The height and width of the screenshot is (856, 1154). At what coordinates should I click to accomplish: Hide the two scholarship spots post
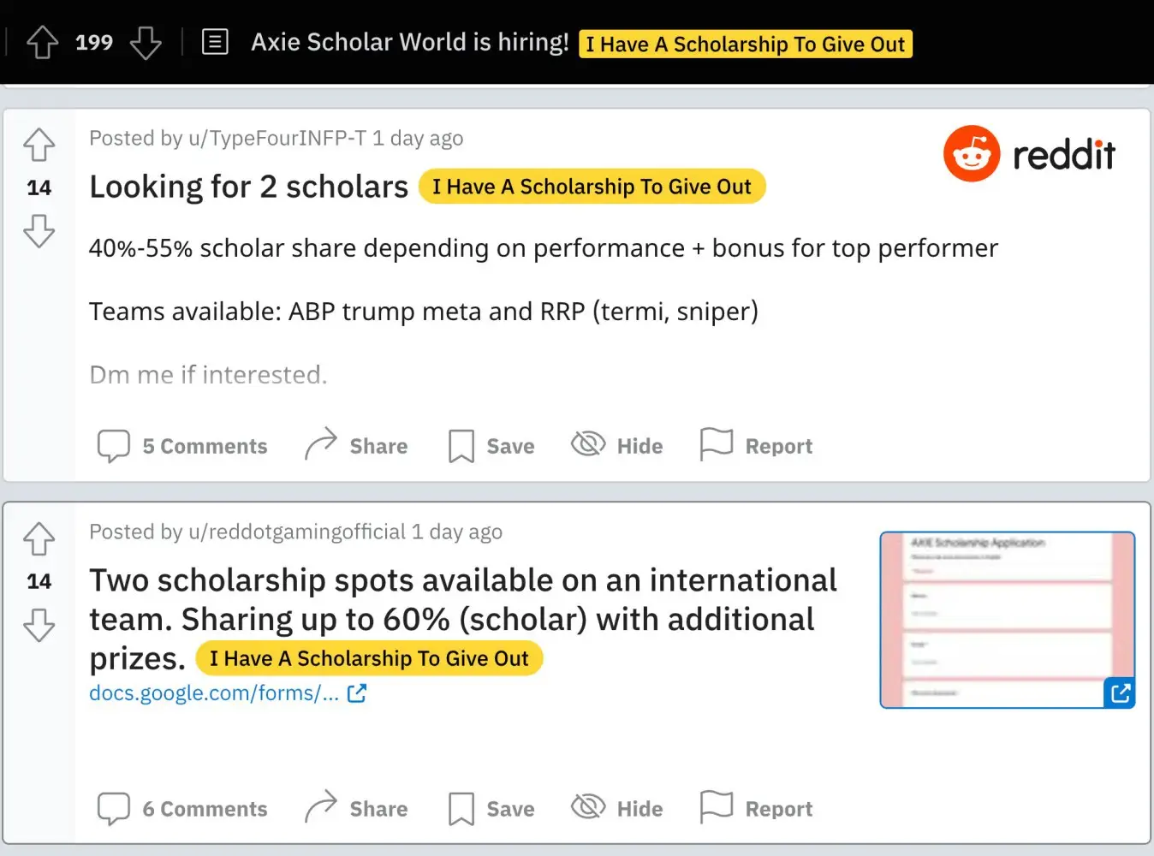[617, 809]
